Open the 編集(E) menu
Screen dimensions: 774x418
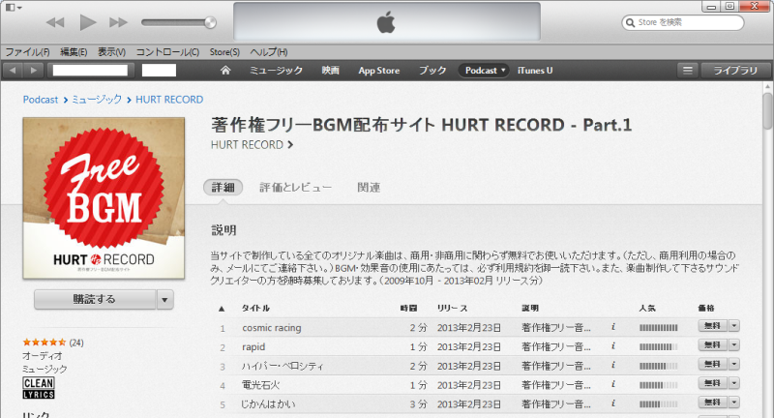74,52
